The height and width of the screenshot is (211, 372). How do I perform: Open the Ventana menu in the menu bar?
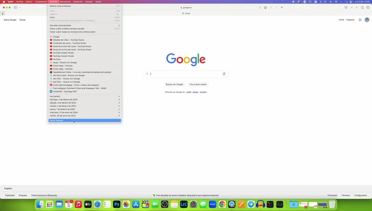(89, 2)
